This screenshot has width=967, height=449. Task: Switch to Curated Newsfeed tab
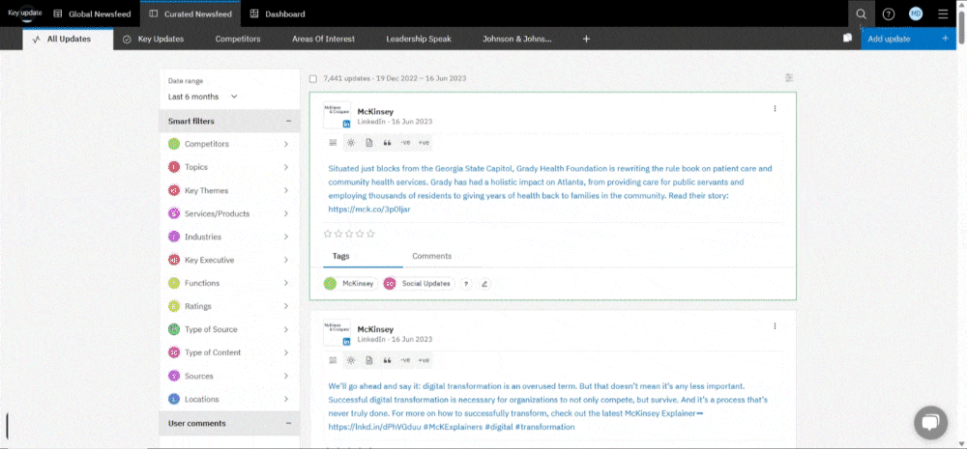[x=190, y=14]
